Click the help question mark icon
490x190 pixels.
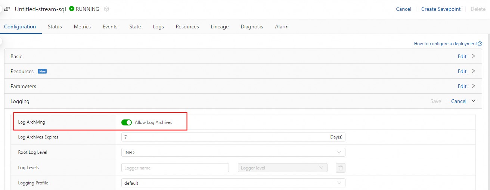[480, 44]
